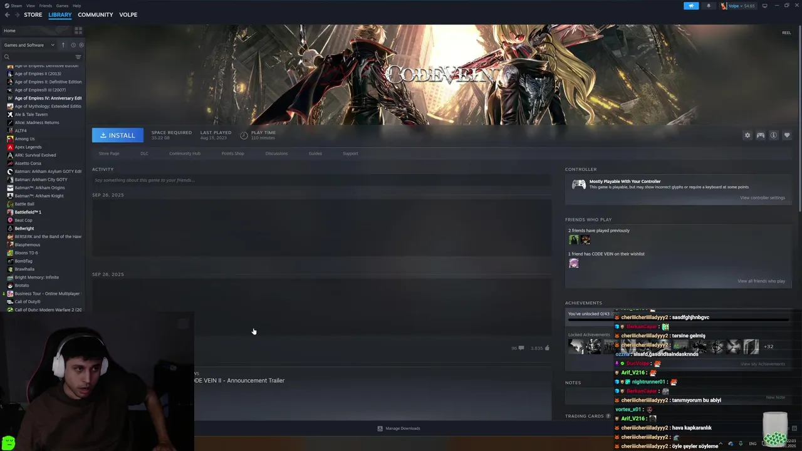802x451 pixels.
Task: Open the Games menu
Action: tap(62, 6)
